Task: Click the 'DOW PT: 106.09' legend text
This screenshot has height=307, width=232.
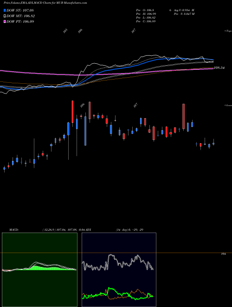Action: coord(20,21)
